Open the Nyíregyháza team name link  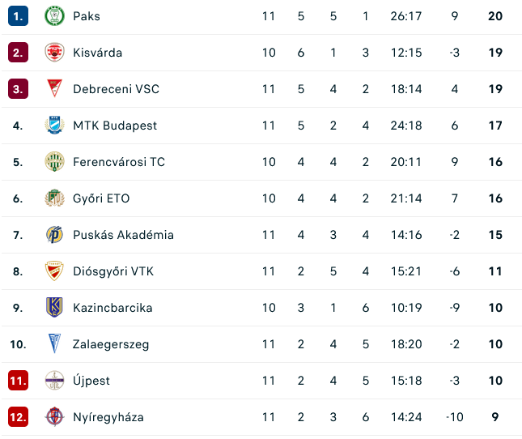pyautogui.click(x=108, y=417)
